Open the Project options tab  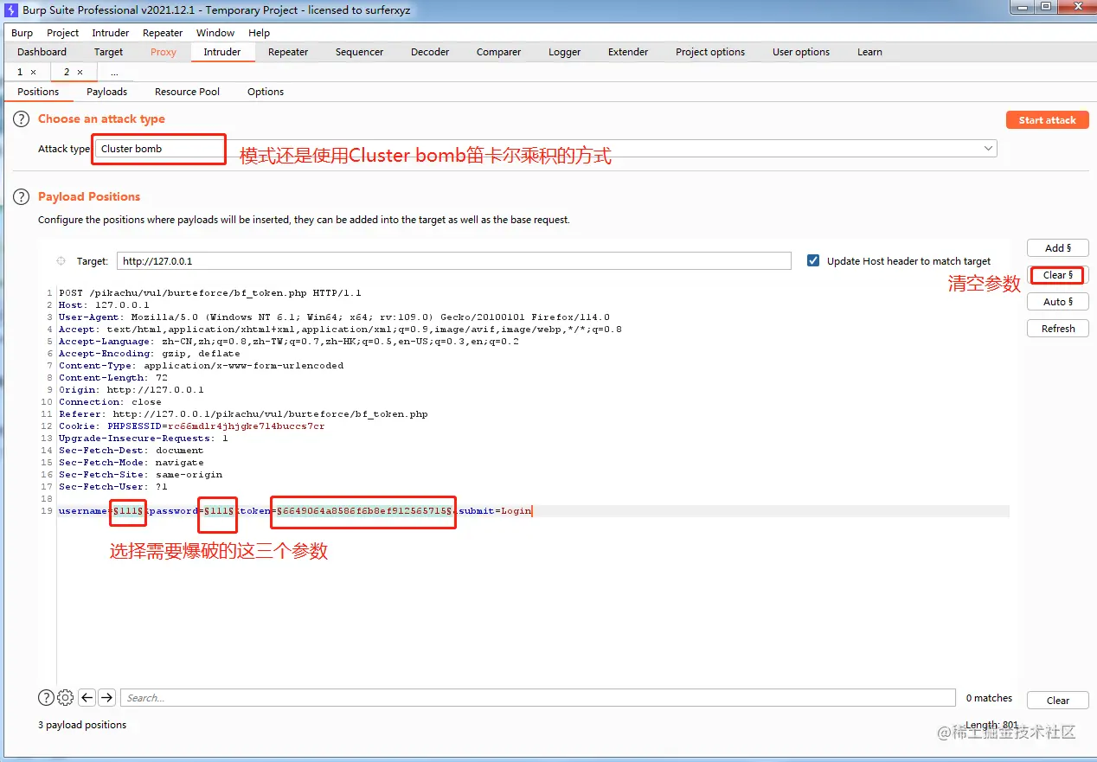[x=710, y=52]
